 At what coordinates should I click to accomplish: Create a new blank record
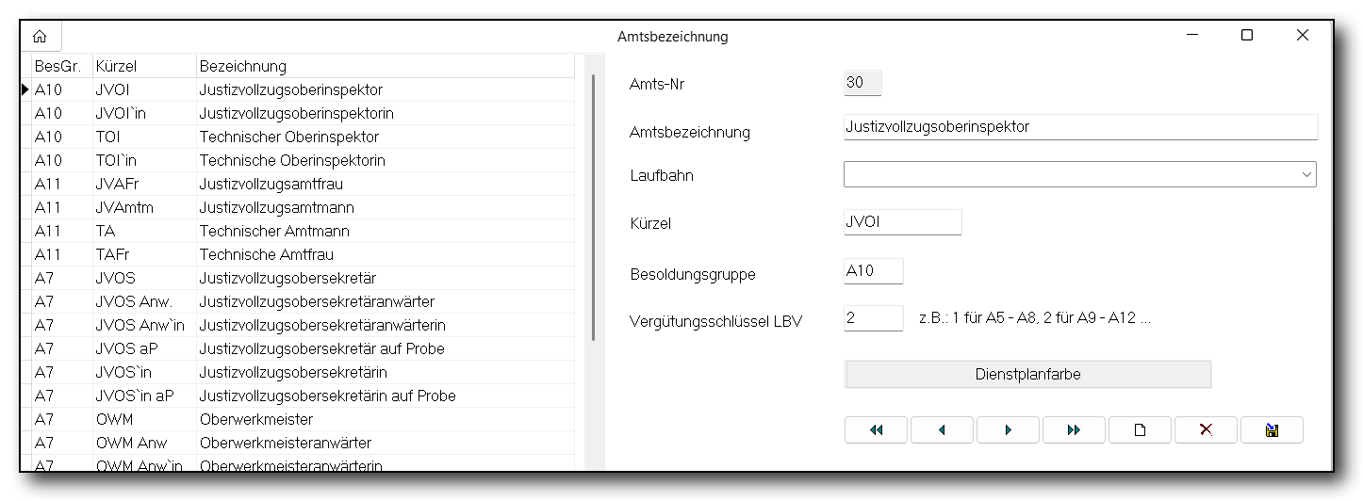(x=1140, y=429)
